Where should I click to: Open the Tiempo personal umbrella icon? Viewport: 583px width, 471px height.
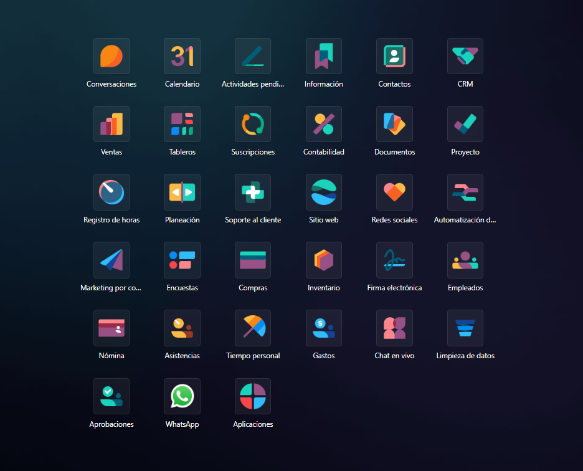253,328
